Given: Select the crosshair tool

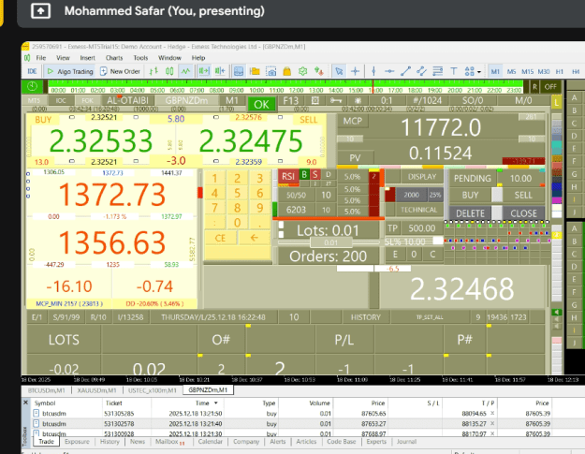Looking at the screenshot, I should [355, 71].
